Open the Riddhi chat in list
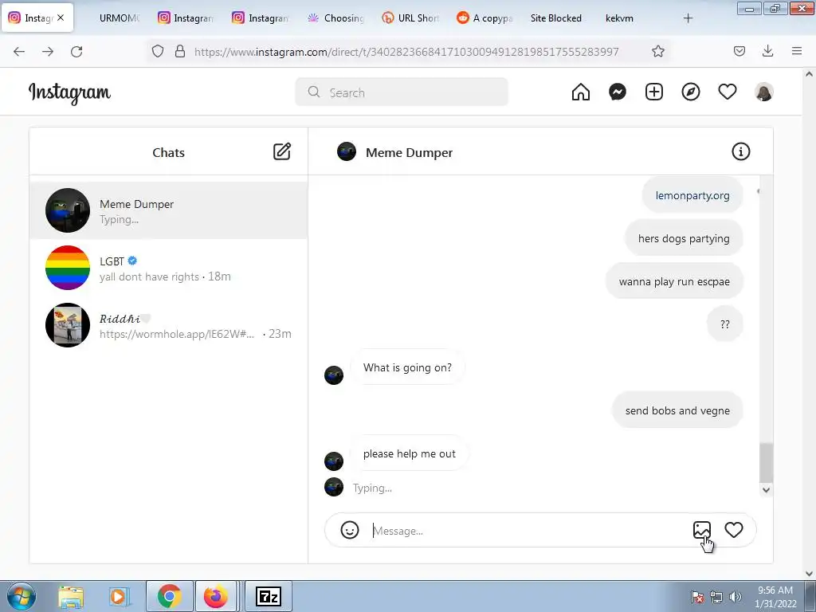816x612 pixels. pos(169,325)
